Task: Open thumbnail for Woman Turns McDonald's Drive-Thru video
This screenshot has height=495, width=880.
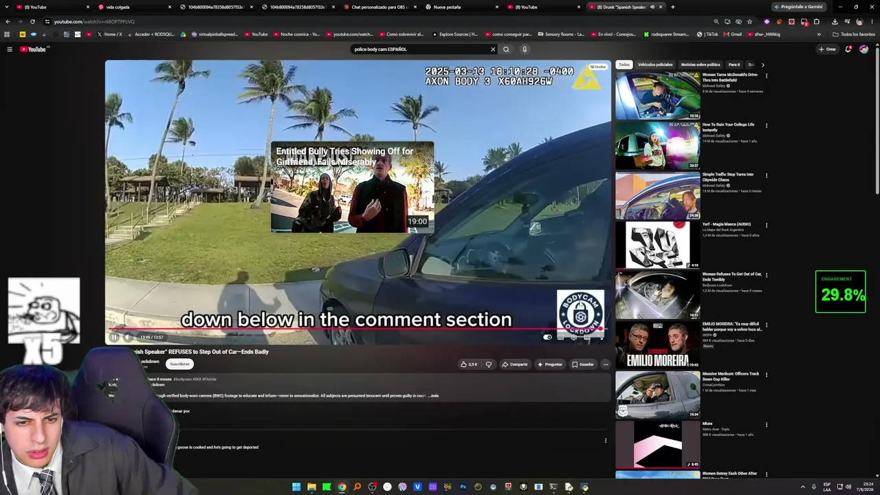Action: (x=657, y=96)
